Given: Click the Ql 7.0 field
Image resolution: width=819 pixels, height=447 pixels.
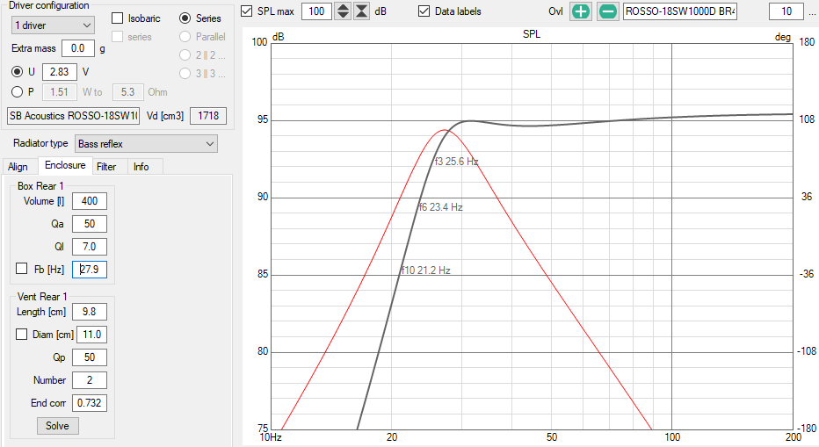Looking at the screenshot, I should [x=90, y=247].
